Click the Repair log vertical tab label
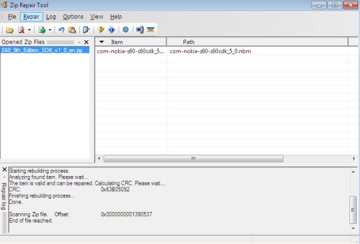 (x=4, y=196)
